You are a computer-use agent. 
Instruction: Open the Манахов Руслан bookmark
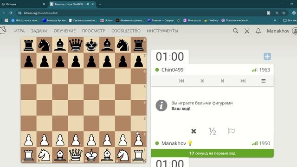[x=54, y=20]
